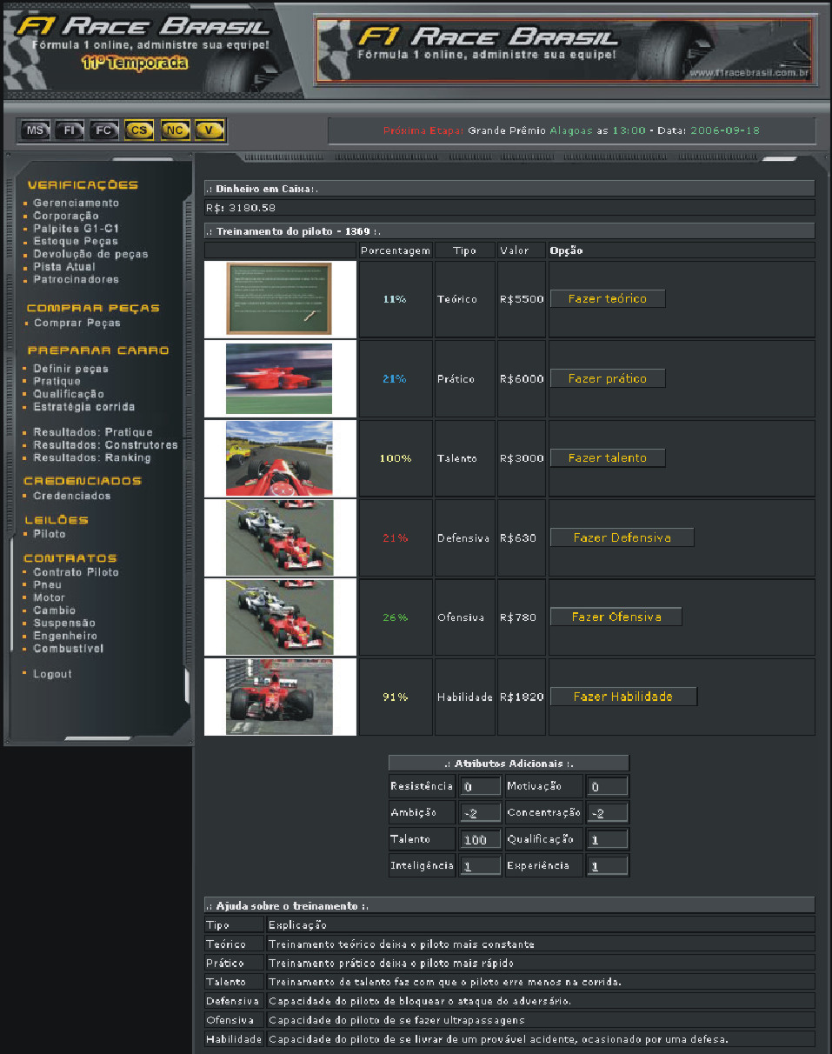Click the MS toolbar icon button
Image resolution: width=832 pixels, height=1054 pixels.
coord(35,130)
